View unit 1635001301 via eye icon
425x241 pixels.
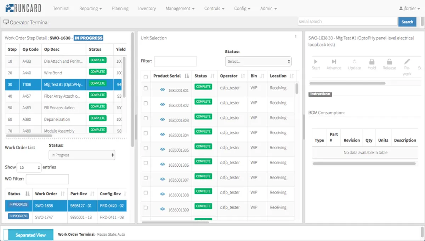coord(163,90)
